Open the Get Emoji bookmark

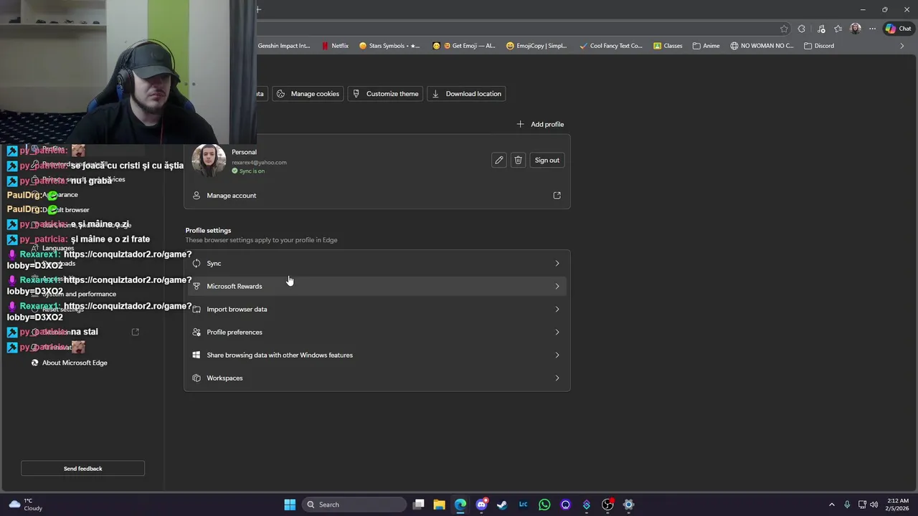pos(464,46)
